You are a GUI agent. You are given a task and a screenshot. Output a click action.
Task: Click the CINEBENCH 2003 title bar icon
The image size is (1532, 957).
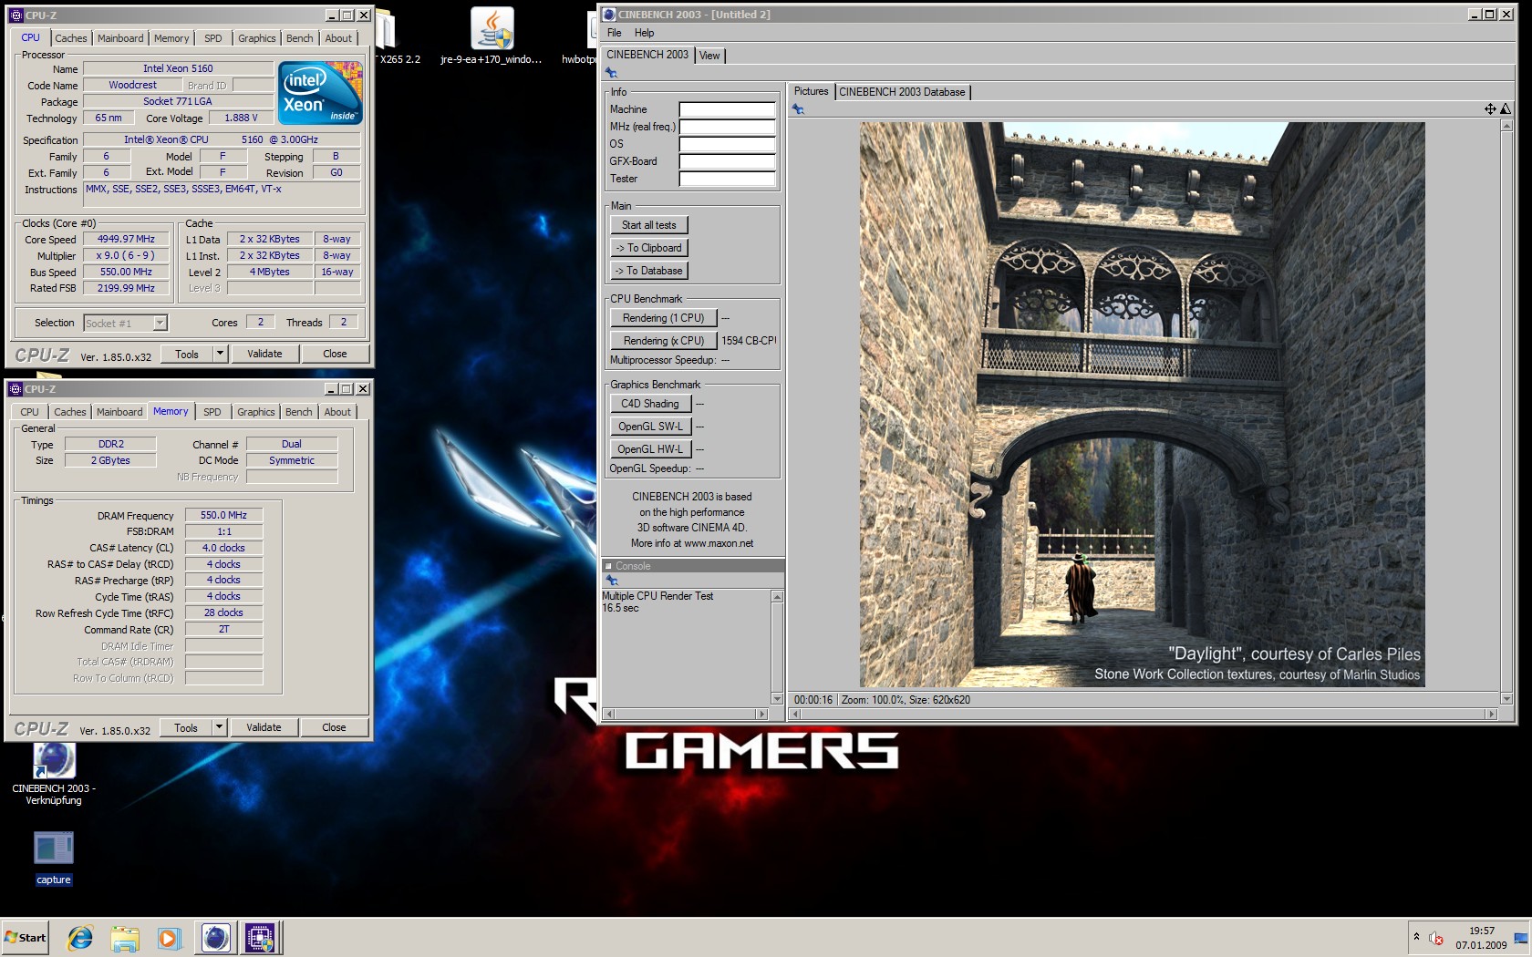(x=609, y=15)
